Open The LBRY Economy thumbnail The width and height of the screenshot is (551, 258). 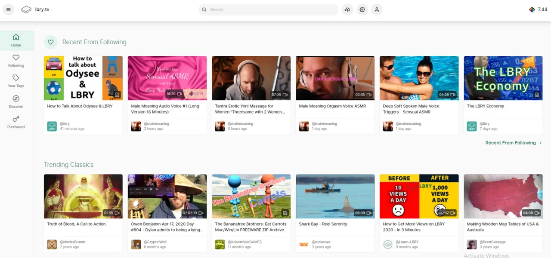[503, 78]
